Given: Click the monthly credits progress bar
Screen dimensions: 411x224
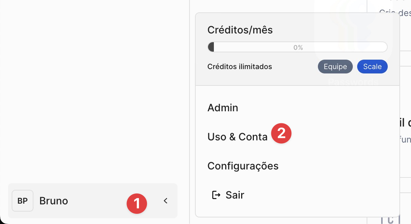Looking at the screenshot, I should (255, 47).
